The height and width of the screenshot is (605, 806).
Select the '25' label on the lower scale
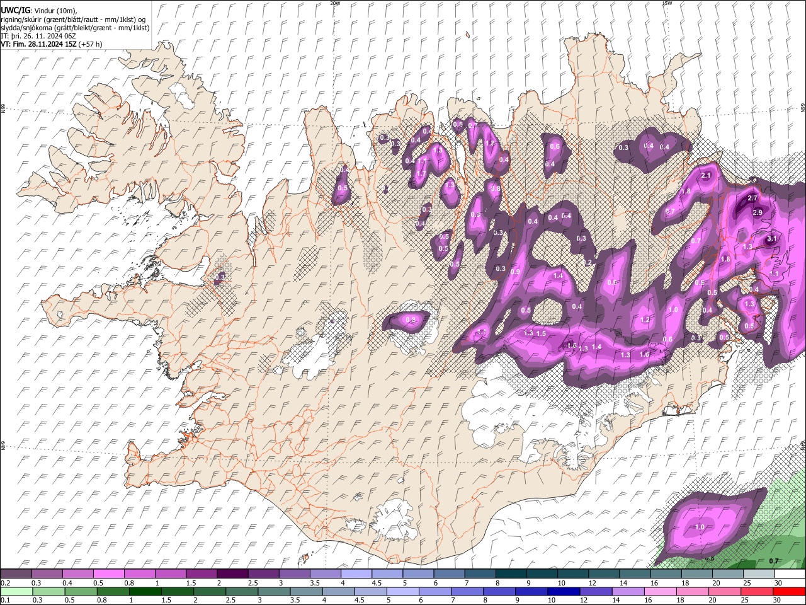[x=745, y=600]
